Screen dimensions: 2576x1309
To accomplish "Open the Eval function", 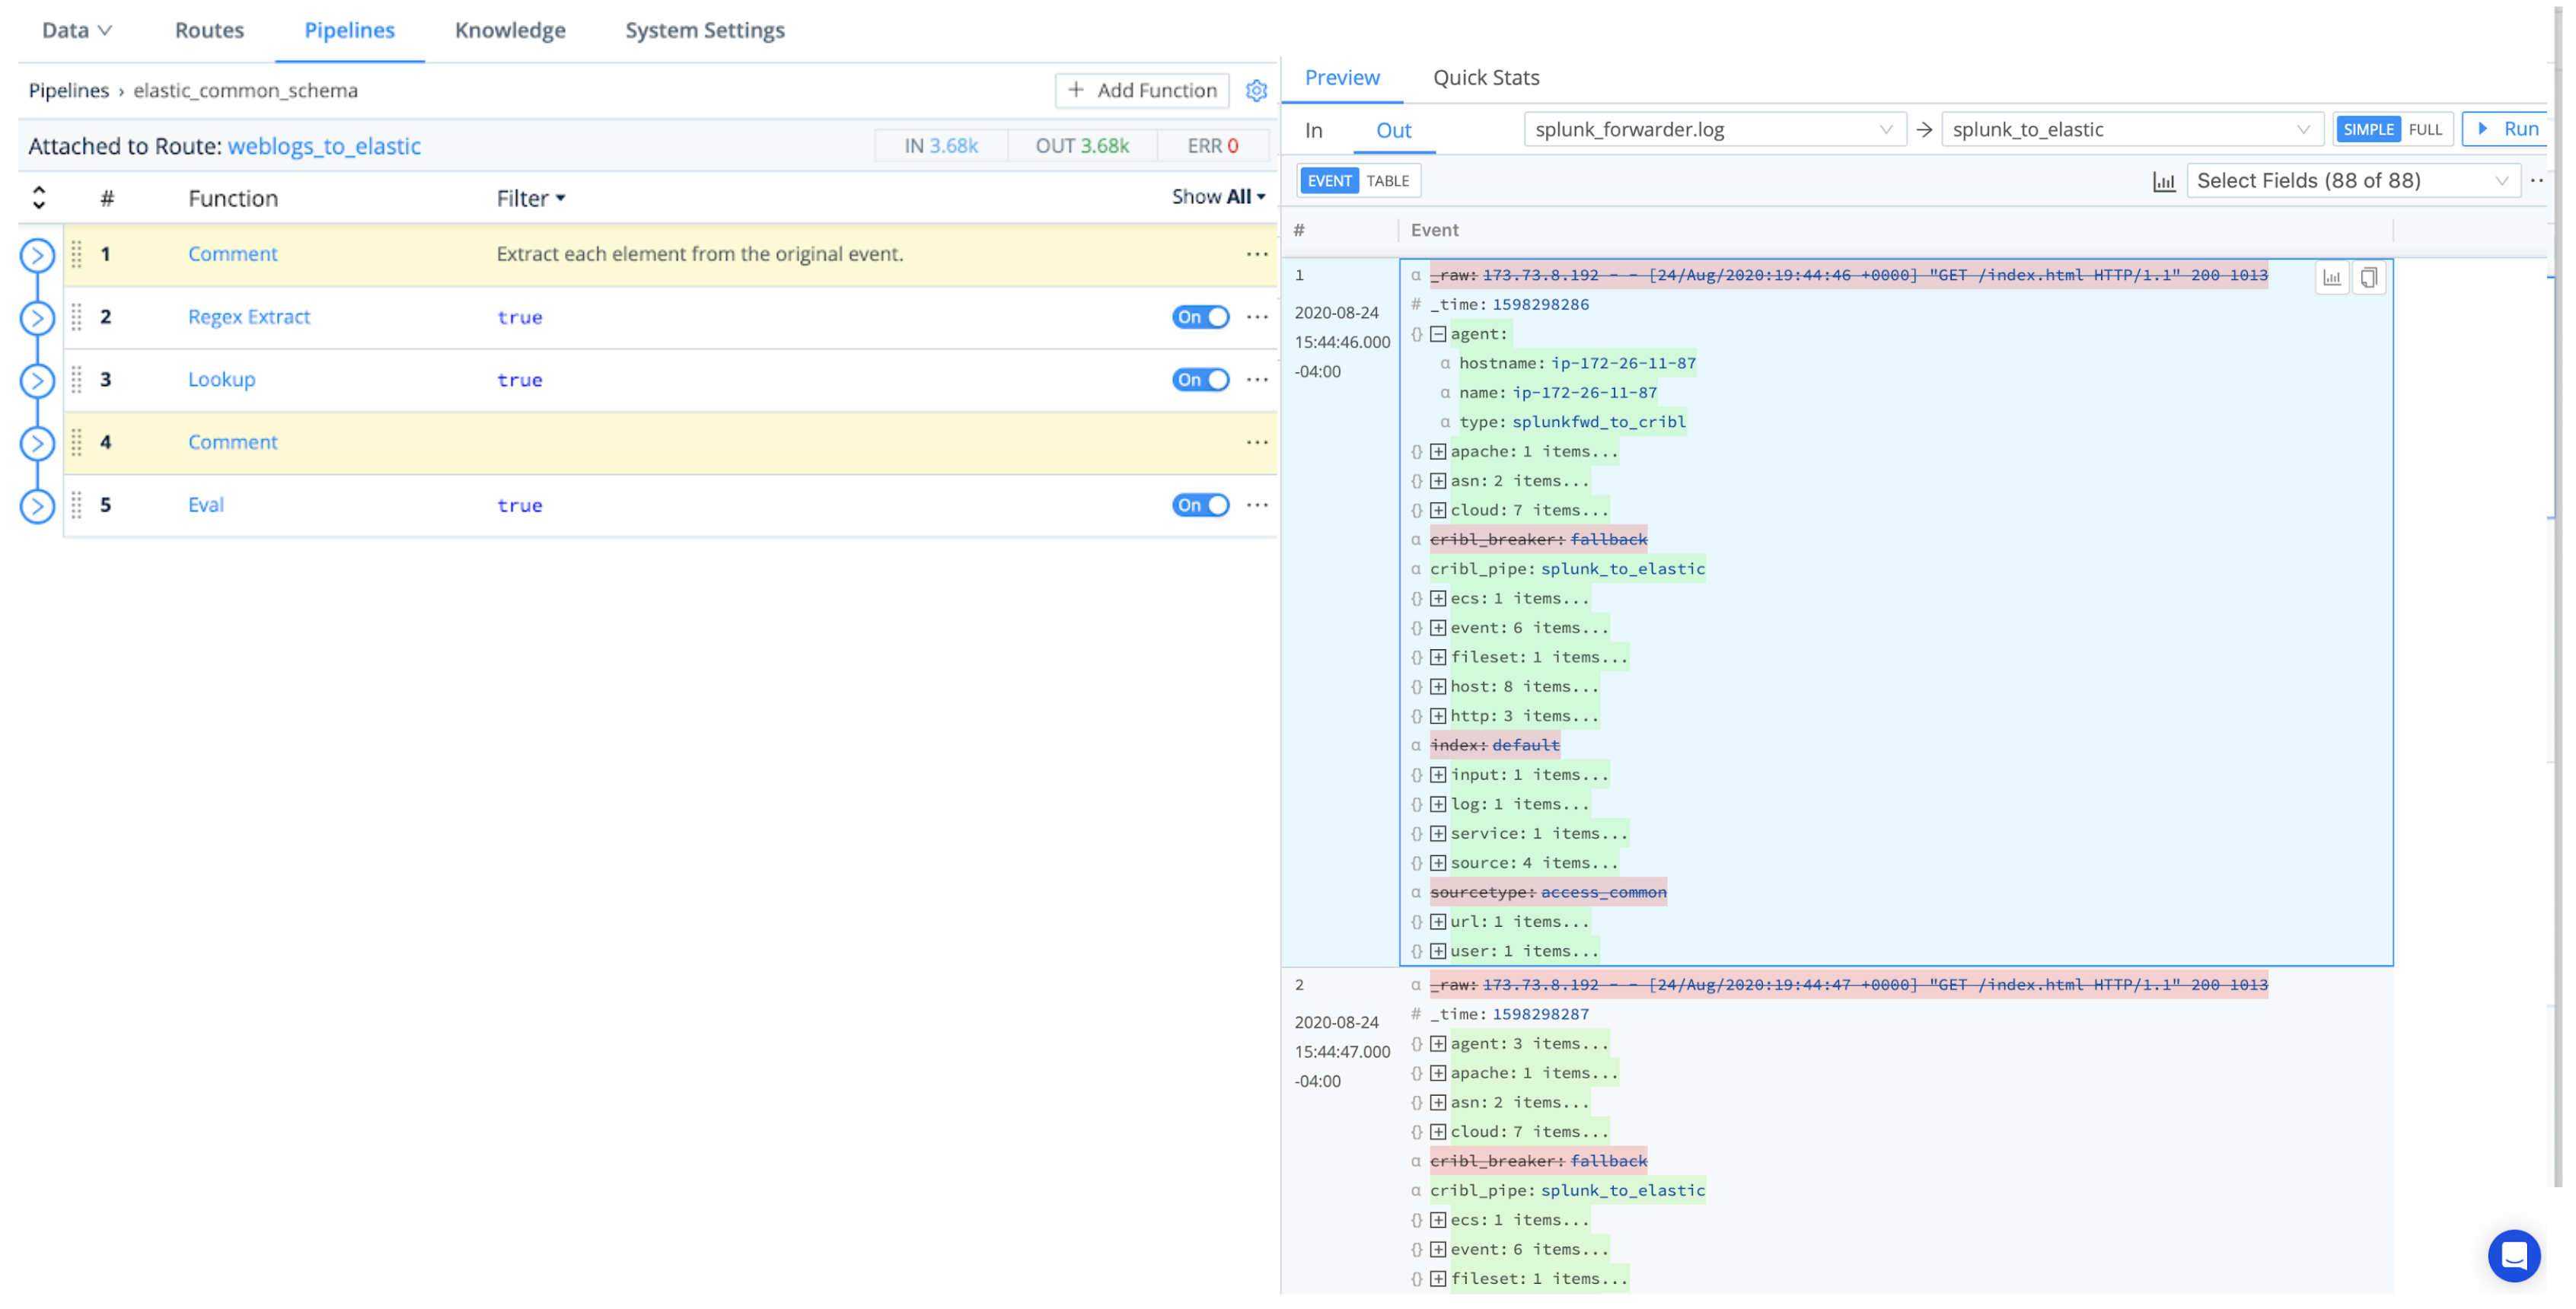I will pyautogui.click(x=205, y=505).
